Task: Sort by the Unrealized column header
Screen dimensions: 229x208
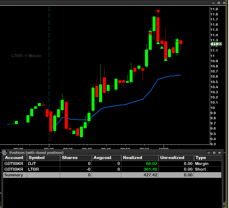Action: 176,158
